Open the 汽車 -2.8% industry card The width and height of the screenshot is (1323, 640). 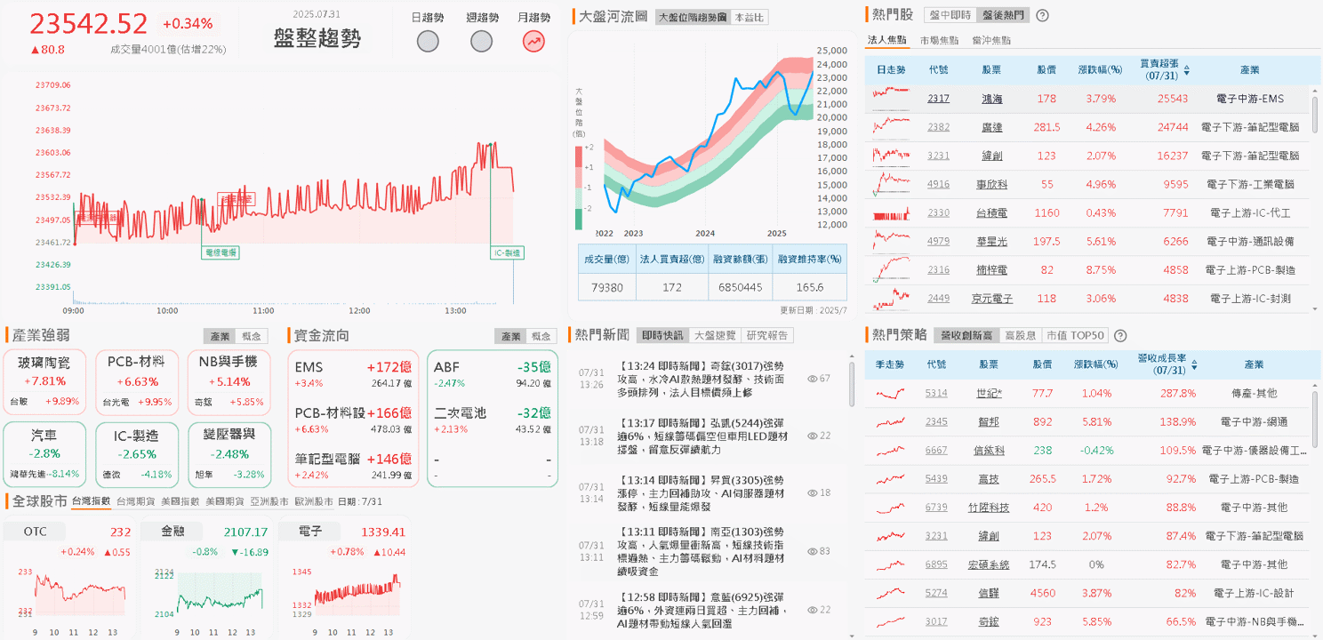44,454
